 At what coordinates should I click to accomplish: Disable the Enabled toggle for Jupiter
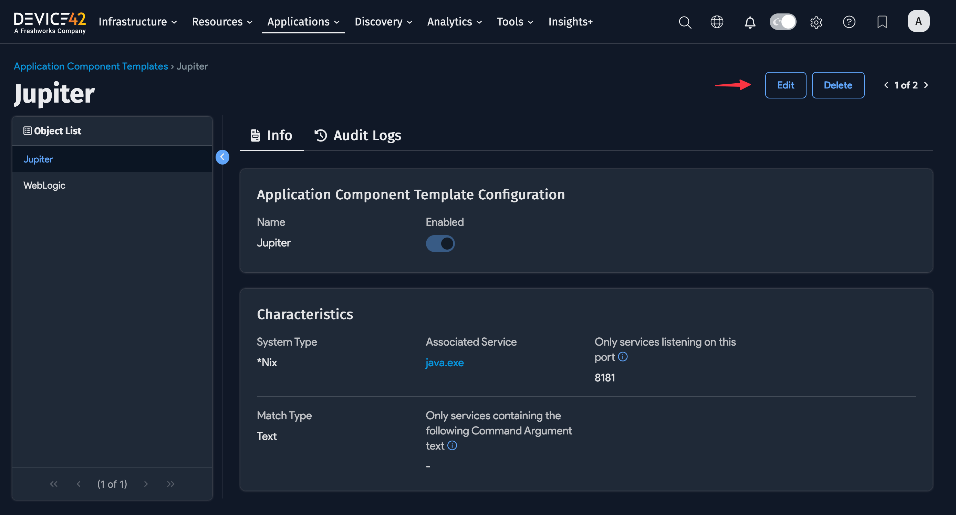coord(440,243)
